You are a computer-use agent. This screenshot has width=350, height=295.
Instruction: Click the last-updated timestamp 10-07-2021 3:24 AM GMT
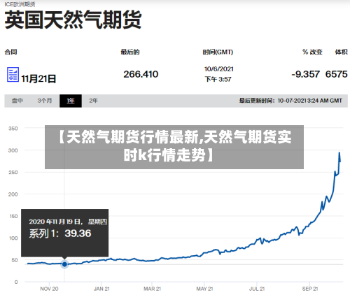pos(310,101)
